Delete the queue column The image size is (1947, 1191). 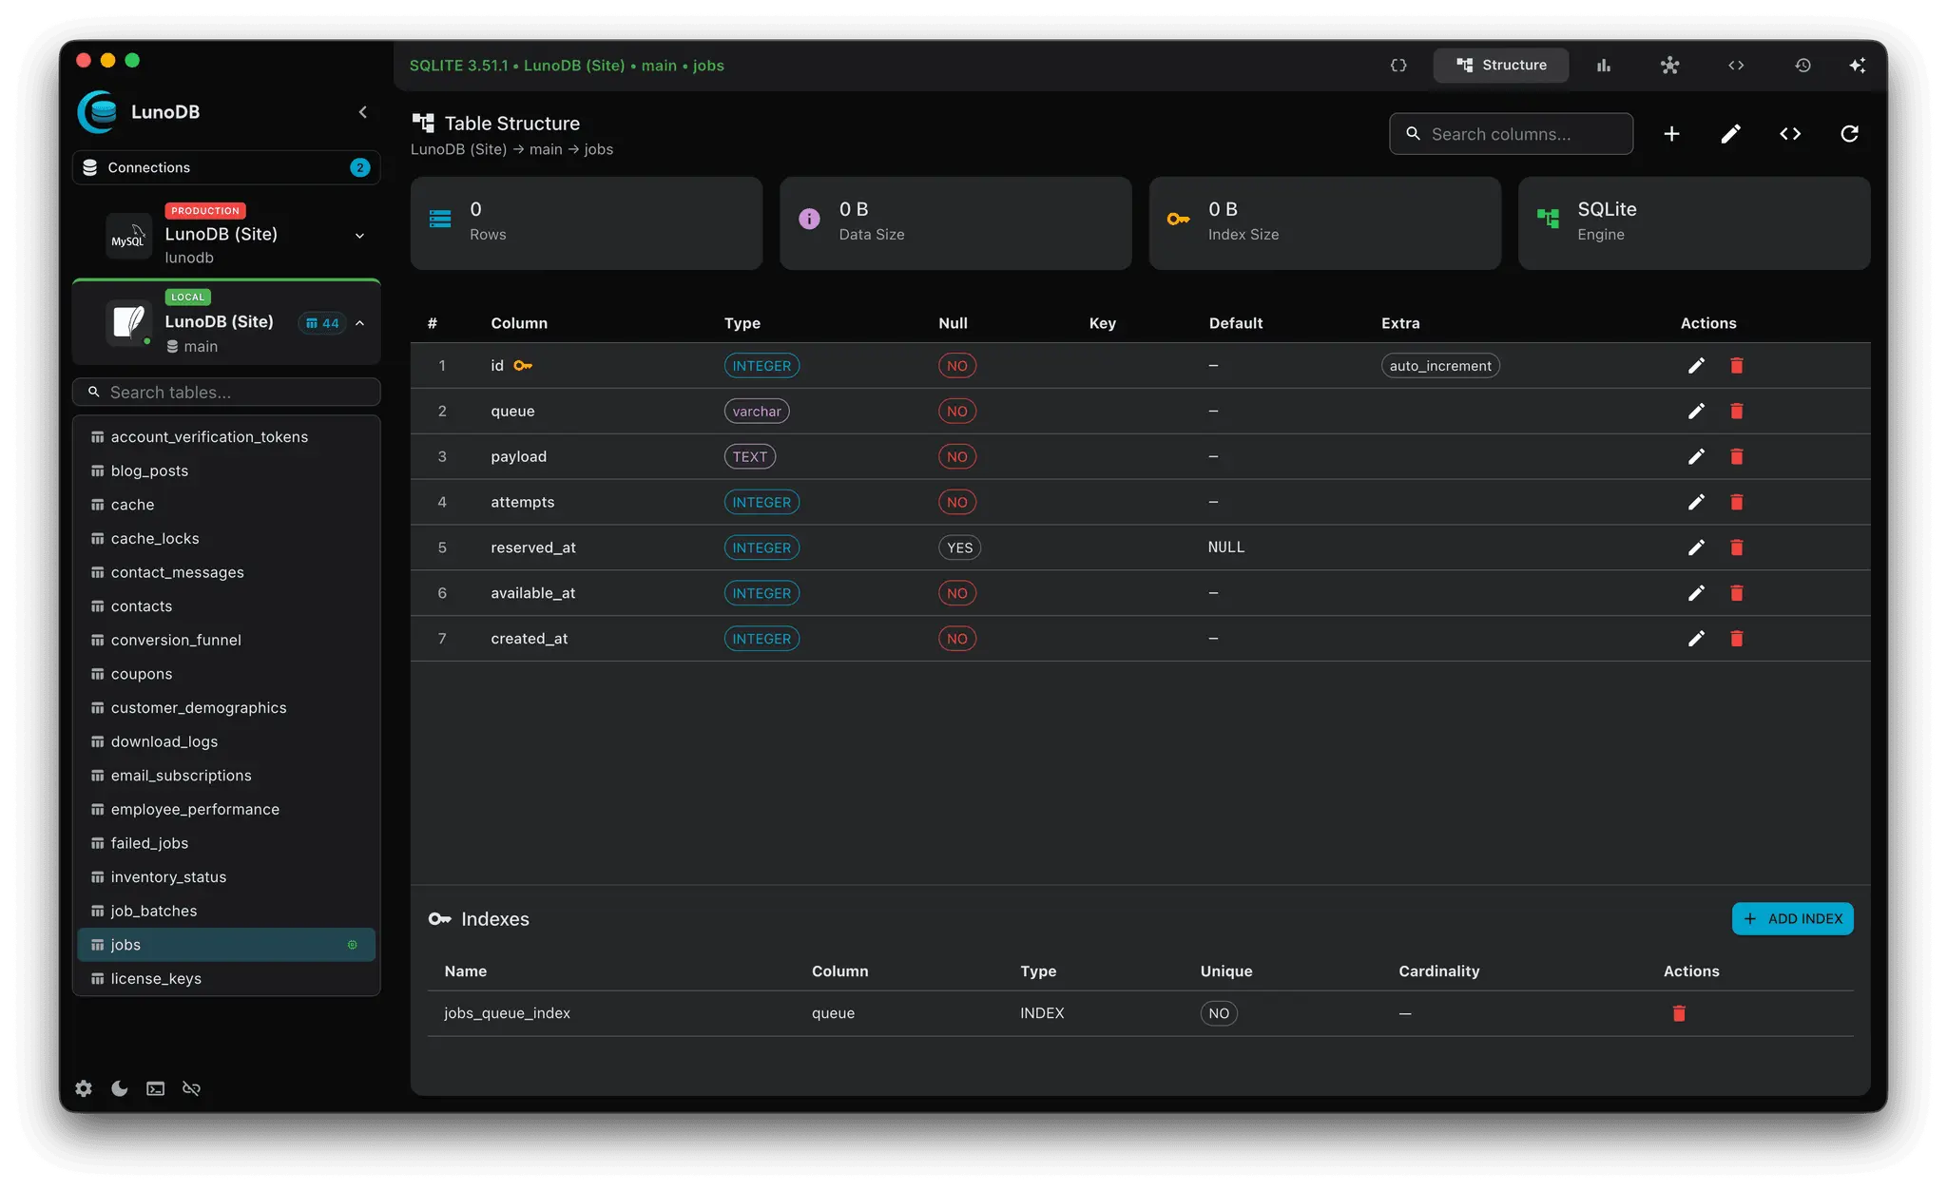point(1737,412)
